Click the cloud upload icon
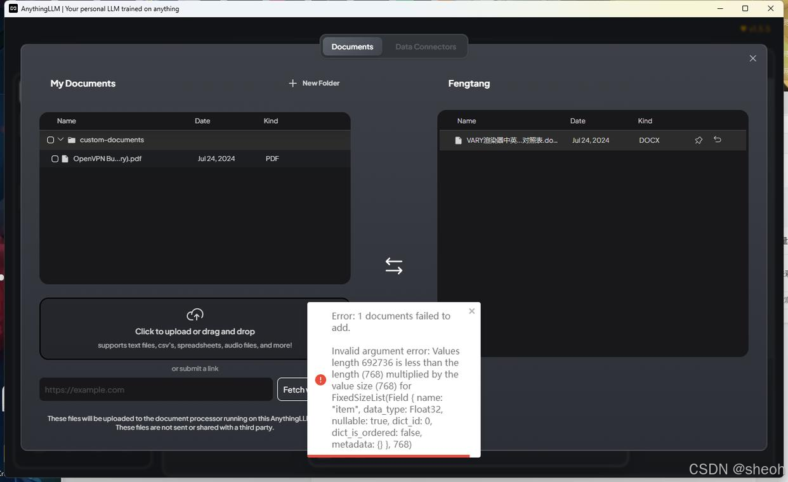This screenshot has height=482, width=788. click(x=195, y=315)
